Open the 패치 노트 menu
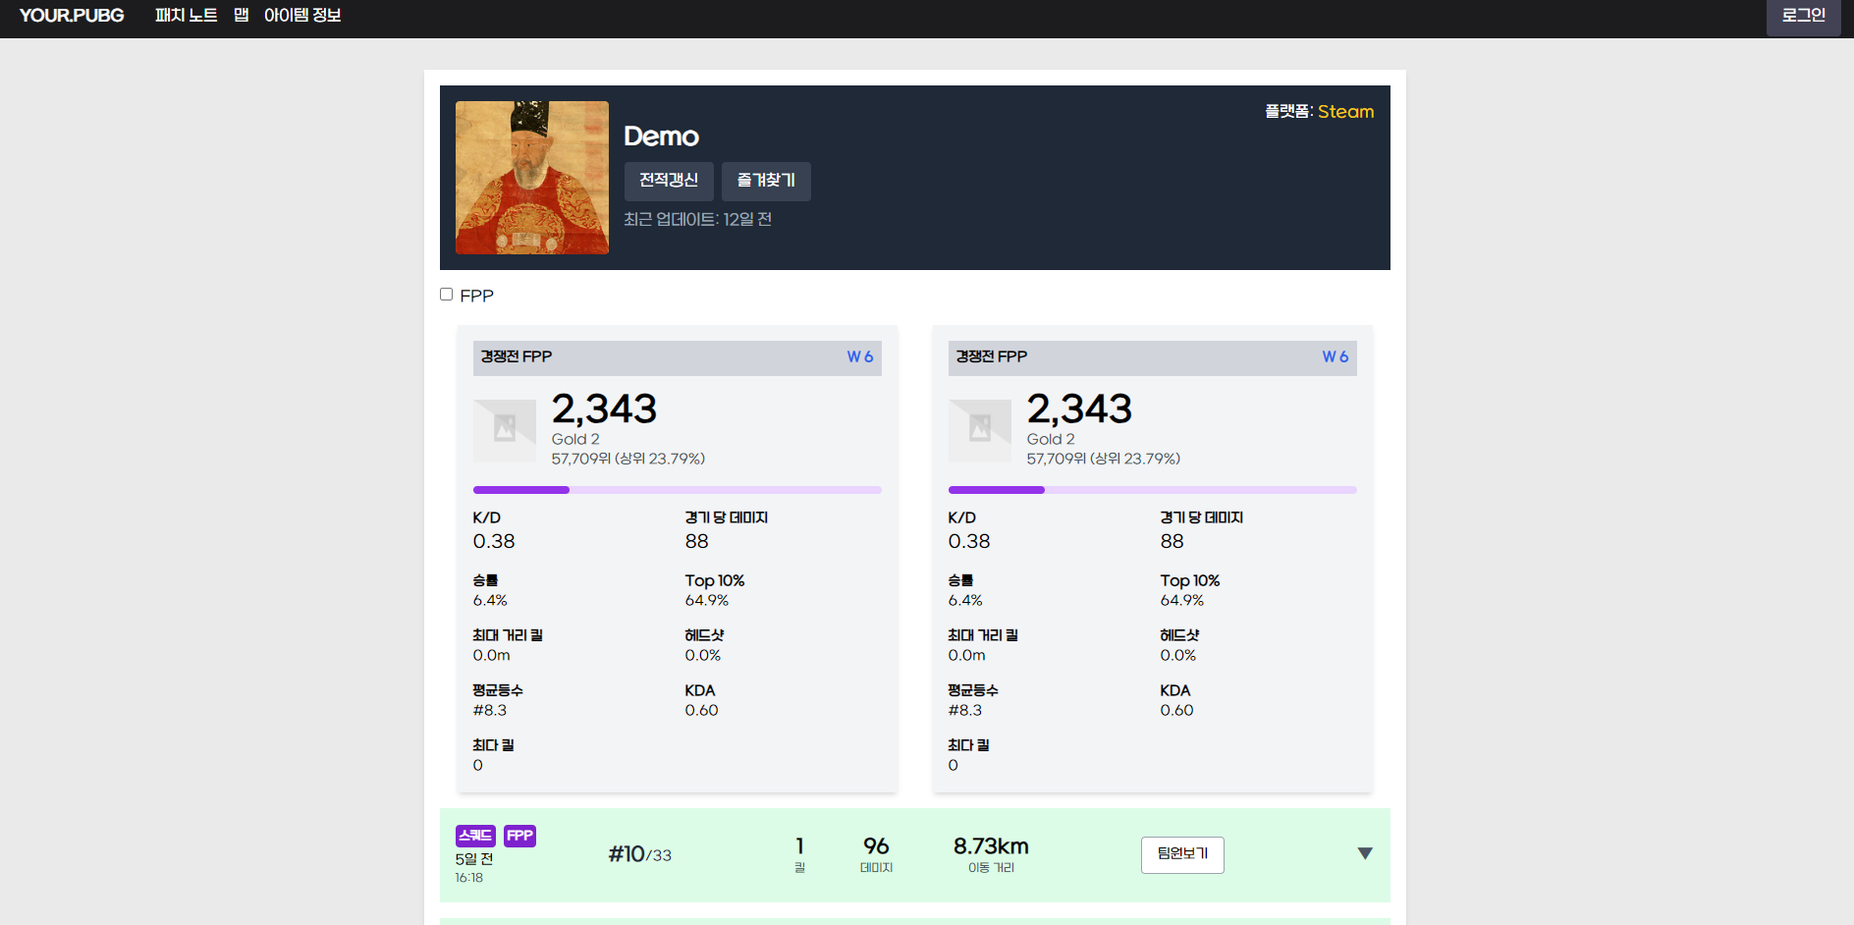The image size is (1854, 925). pyautogui.click(x=186, y=16)
